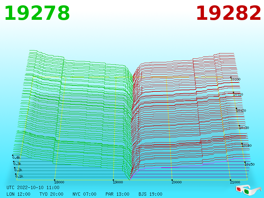Select the 19000 price axis label

pos(118,182)
